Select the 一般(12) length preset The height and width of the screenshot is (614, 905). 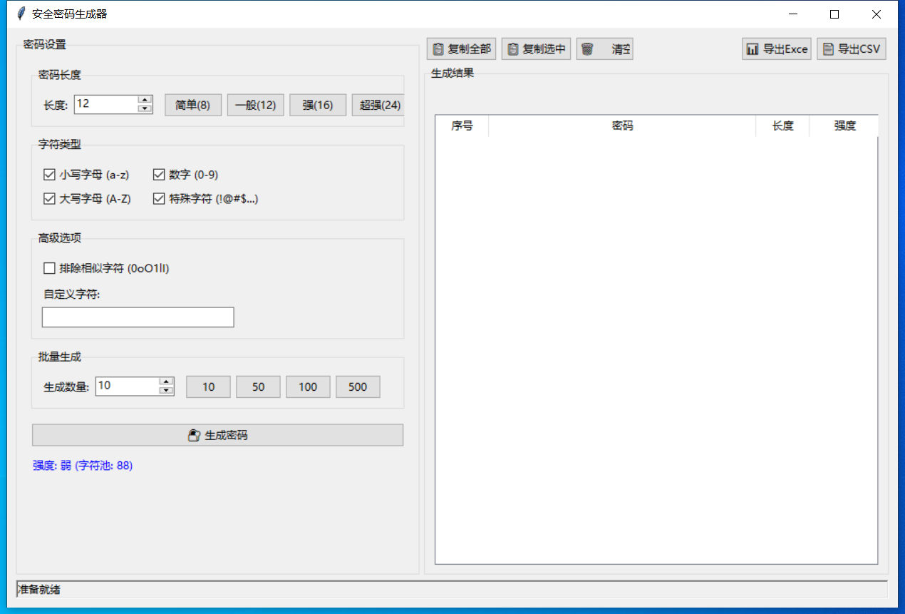[255, 105]
